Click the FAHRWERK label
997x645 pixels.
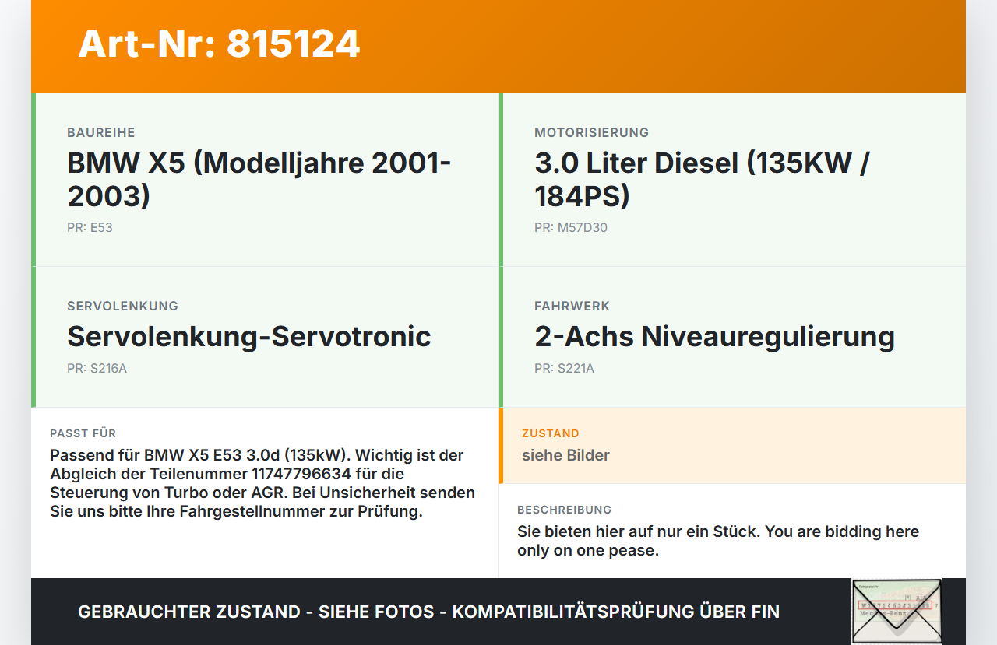pos(572,307)
